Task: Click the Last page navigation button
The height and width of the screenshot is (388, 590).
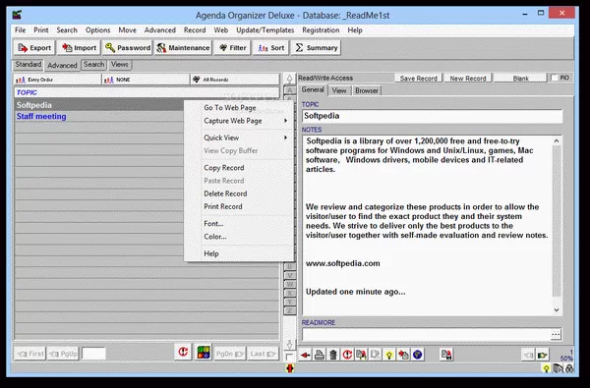Action: (x=263, y=354)
